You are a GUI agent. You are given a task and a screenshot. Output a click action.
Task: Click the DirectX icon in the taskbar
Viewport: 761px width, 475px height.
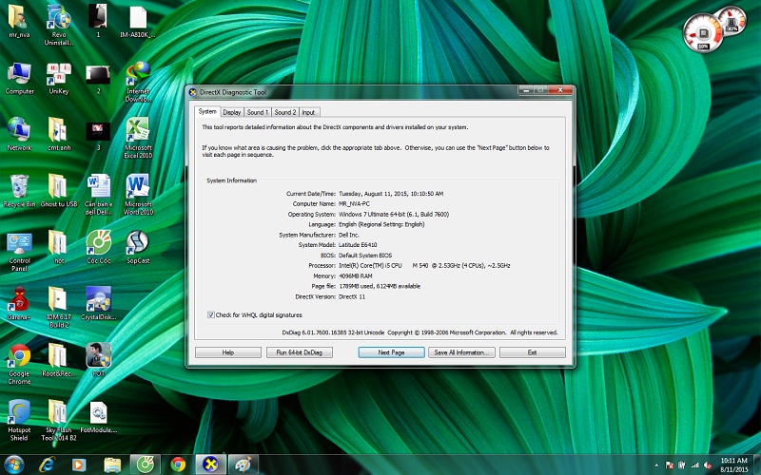[209, 464]
